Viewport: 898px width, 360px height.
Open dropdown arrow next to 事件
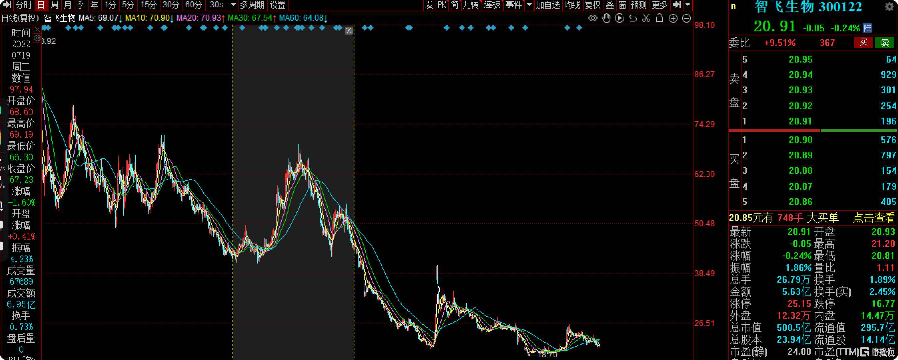[x=529, y=5]
